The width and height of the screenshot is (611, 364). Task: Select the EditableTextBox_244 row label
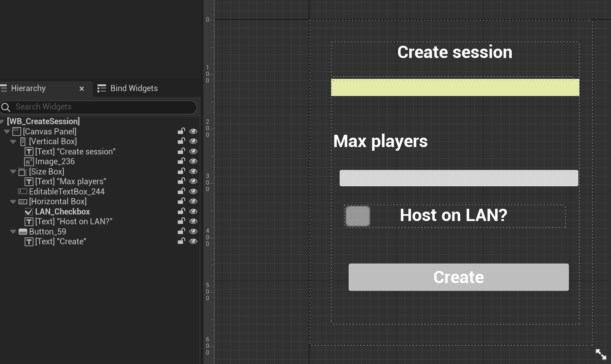pos(67,192)
